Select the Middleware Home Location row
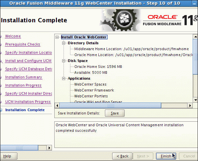This screenshot has width=198, height=161. [x=132, y=49]
